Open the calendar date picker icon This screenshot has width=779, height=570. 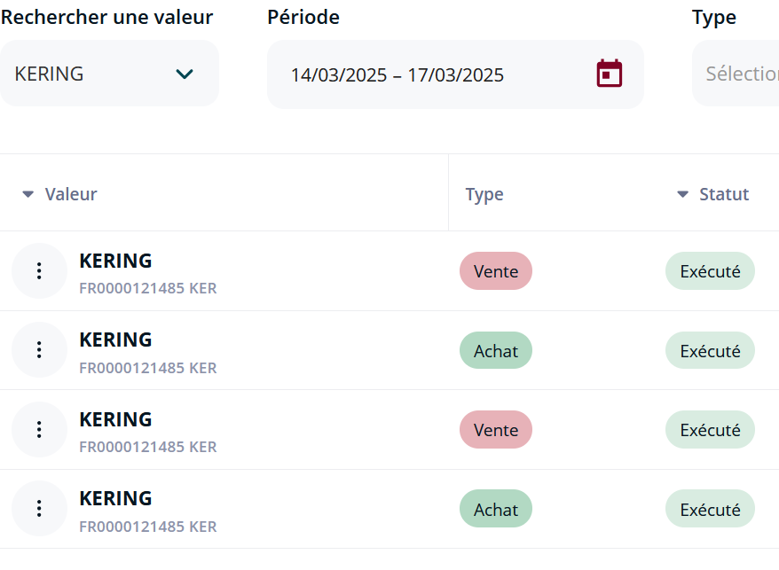(609, 74)
